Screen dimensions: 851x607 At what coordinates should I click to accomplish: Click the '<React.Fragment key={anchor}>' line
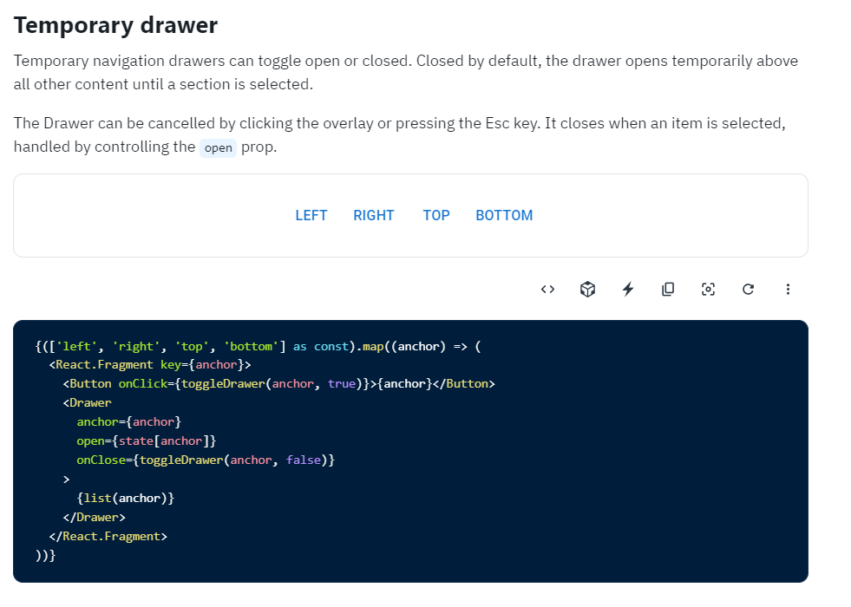(150, 364)
